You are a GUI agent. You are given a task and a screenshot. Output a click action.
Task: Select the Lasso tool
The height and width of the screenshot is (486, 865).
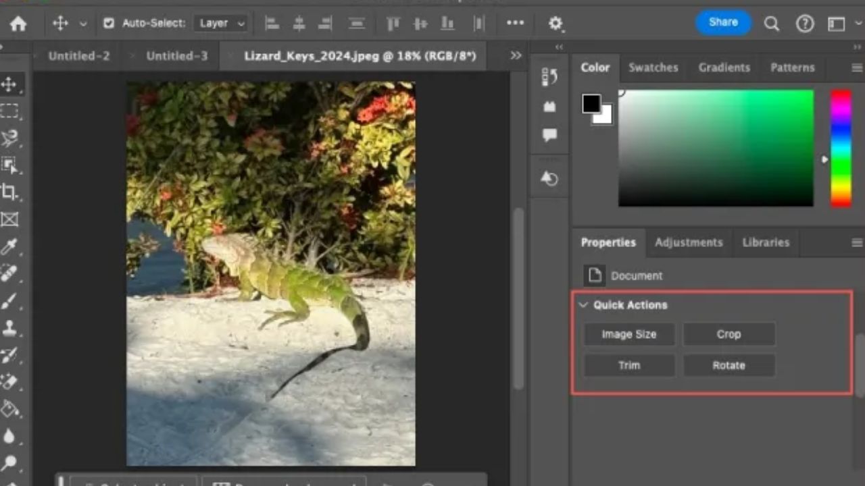(x=9, y=138)
